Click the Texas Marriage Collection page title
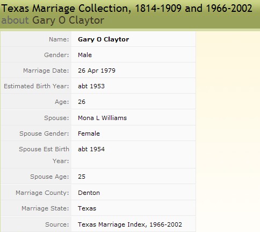This screenshot has width=260, height=232. [127, 9]
